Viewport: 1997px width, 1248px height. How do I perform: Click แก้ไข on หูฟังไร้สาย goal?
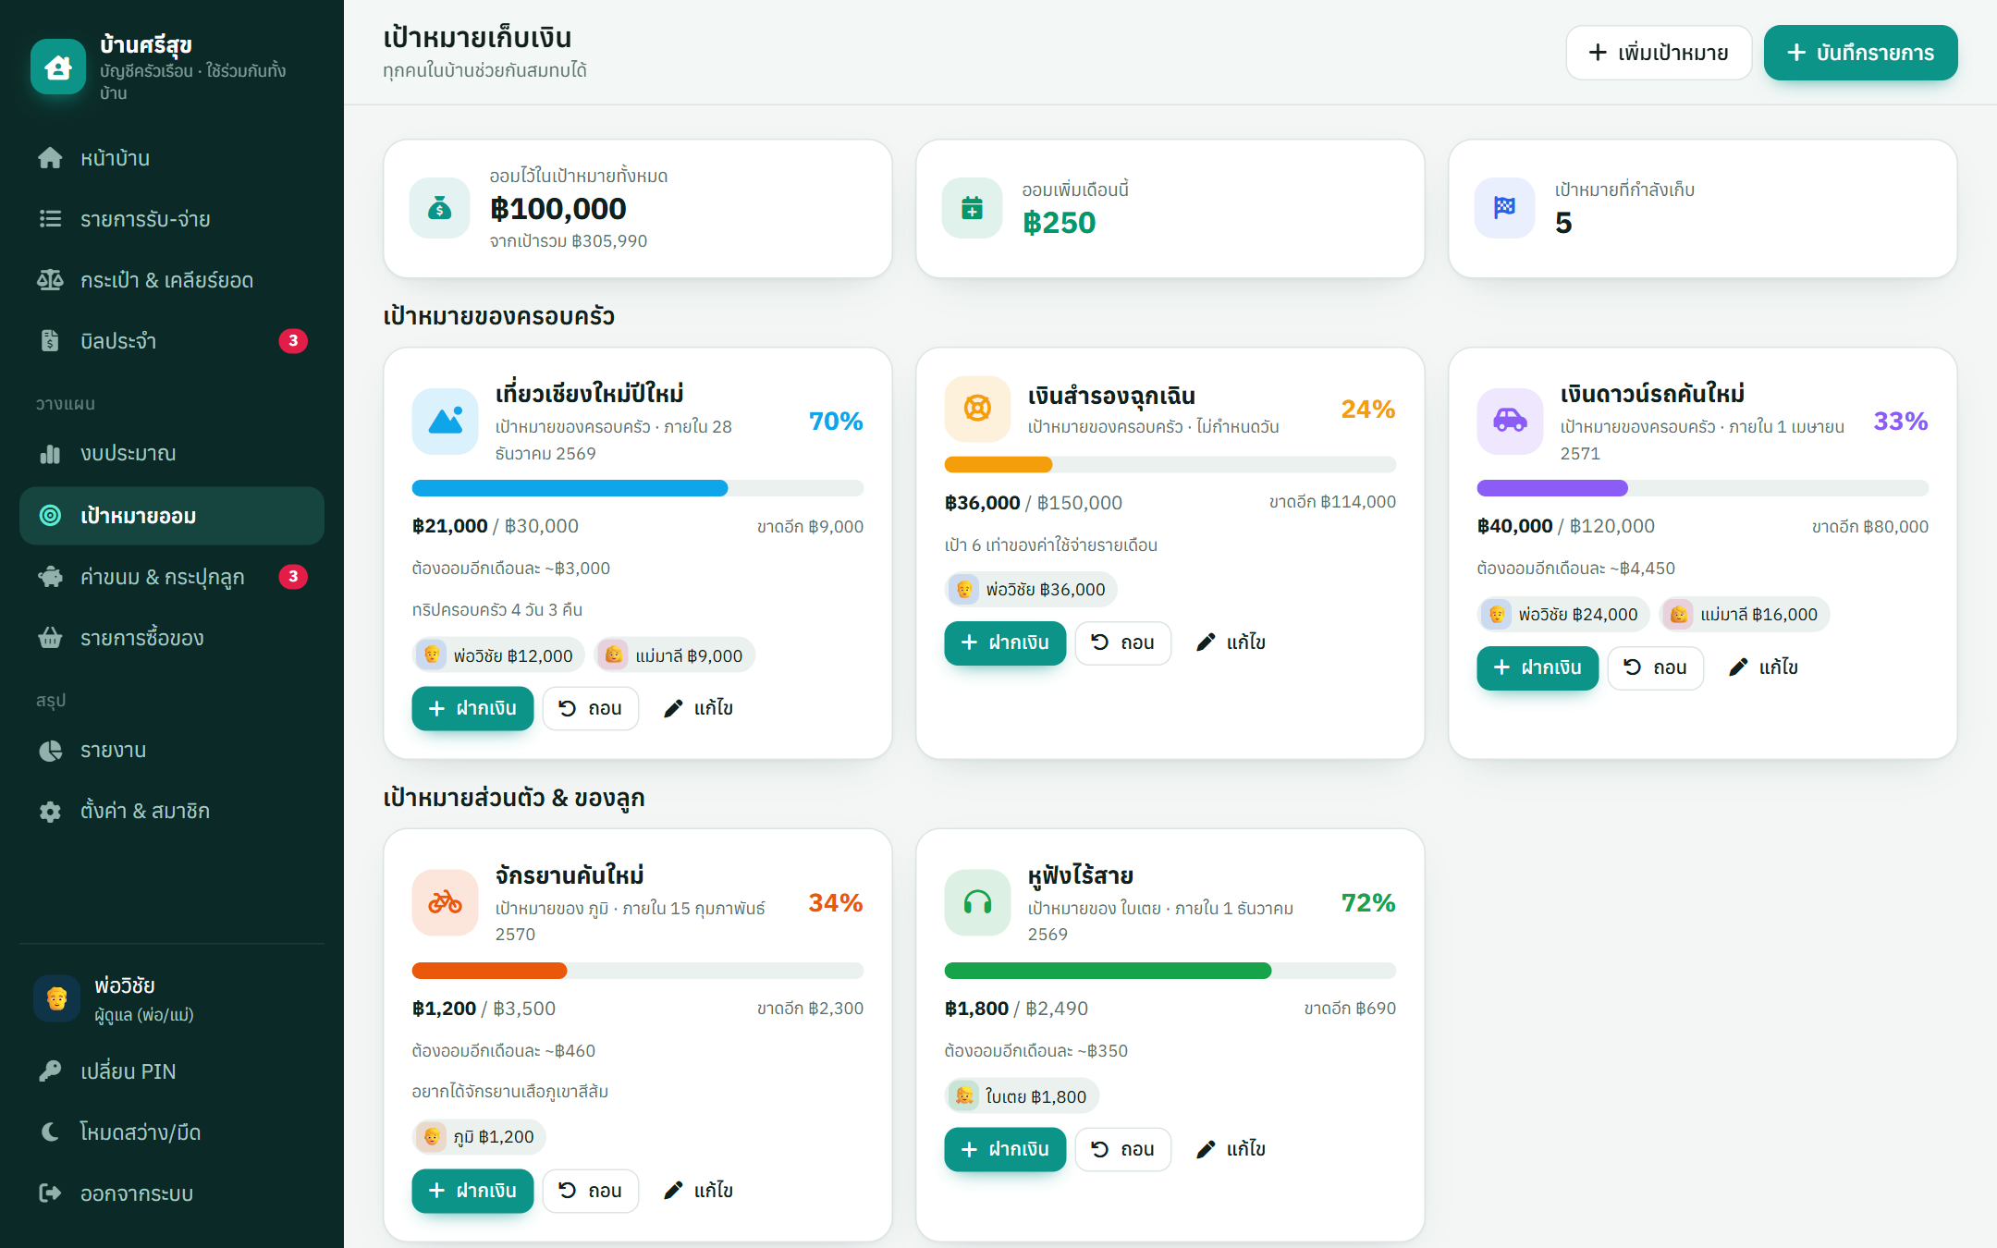(x=1231, y=1149)
